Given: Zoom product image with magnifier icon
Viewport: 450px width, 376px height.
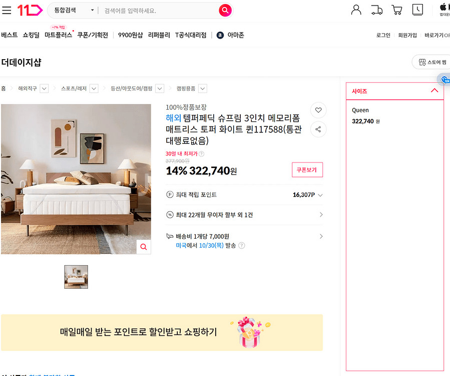Looking at the screenshot, I should 144,247.
